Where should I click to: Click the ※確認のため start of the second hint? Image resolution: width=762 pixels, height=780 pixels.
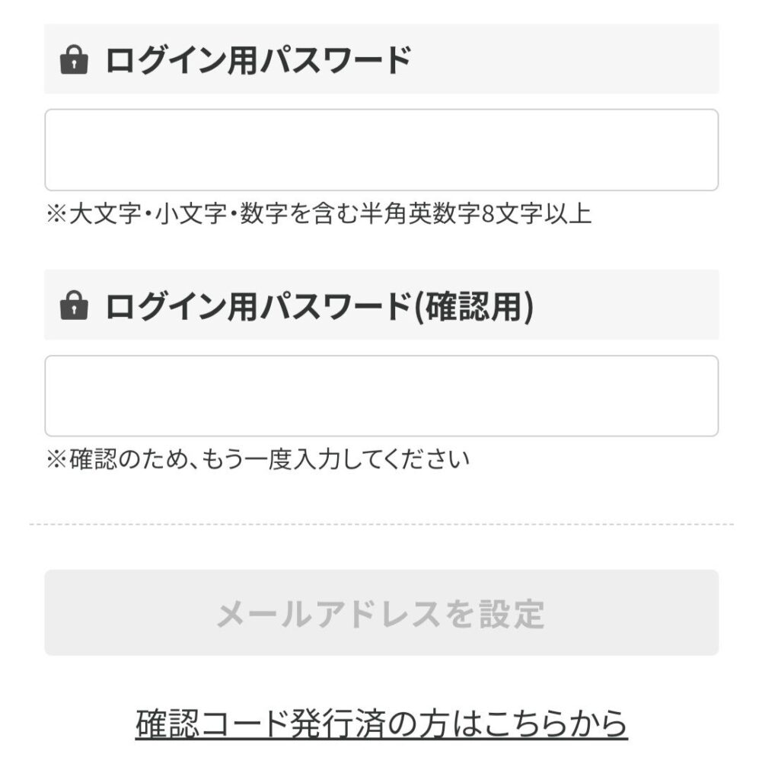(x=107, y=460)
